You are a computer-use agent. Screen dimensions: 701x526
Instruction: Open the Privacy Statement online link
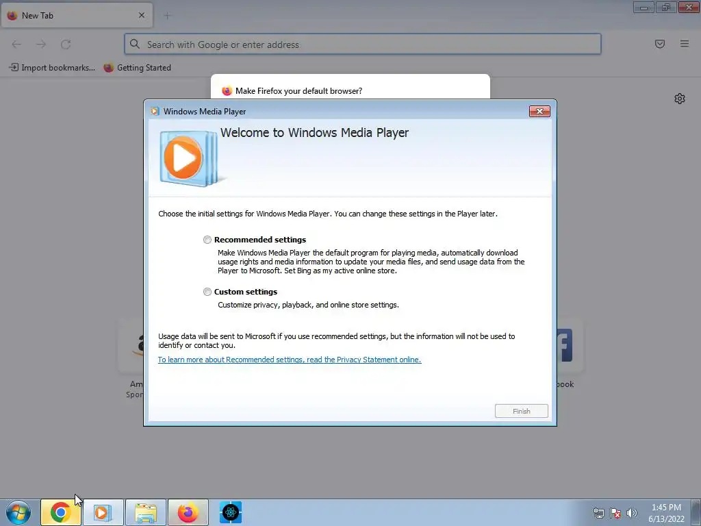[x=290, y=360]
